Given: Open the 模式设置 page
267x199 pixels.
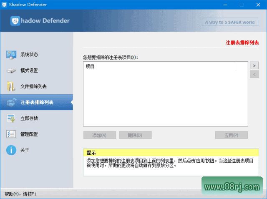Looking at the screenshot, I should click(37, 71).
